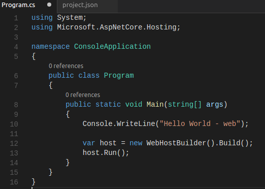The width and height of the screenshot is (265, 189).
Task: Click the args parameter in Main
Action: 215,105
